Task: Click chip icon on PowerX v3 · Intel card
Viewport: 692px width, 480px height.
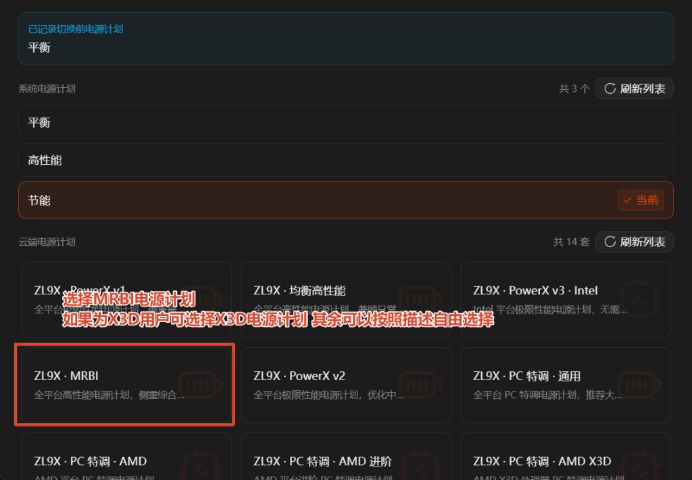Action: (x=641, y=300)
